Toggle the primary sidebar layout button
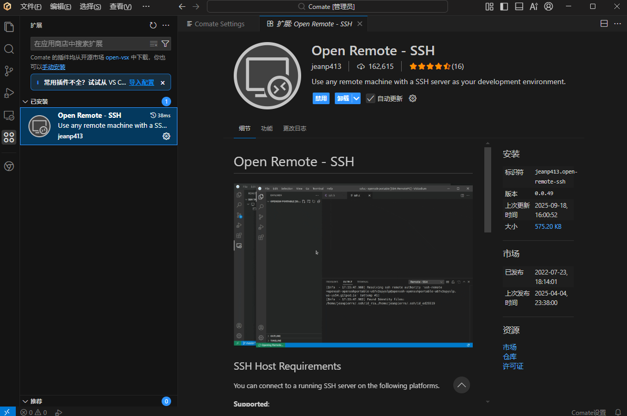The image size is (627, 416). (x=504, y=7)
